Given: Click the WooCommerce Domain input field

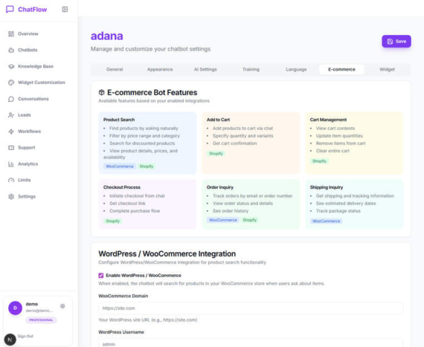Looking at the screenshot, I should coord(251,308).
